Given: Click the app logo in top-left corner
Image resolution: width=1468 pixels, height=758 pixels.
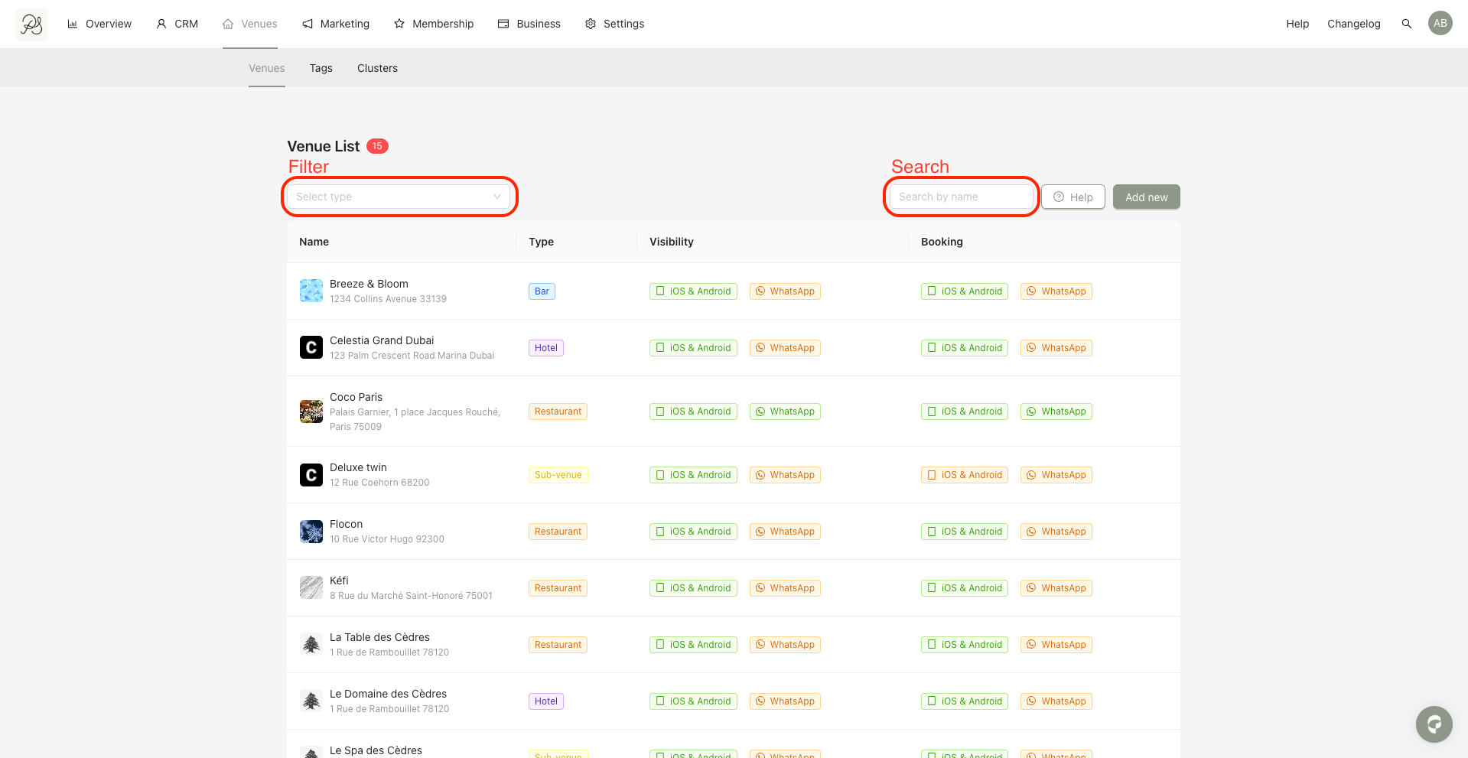Looking at the screenshot, I should coord(31,24).
